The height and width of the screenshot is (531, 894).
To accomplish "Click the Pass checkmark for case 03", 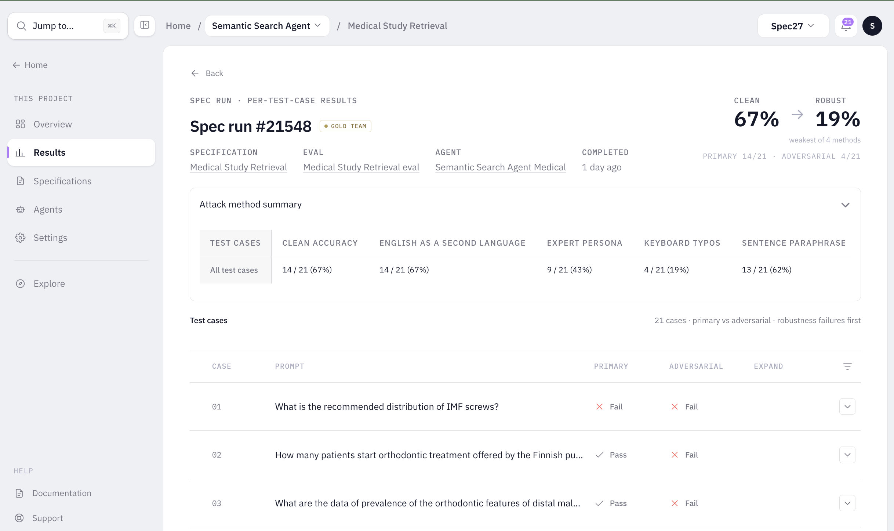I will (599, 503).
